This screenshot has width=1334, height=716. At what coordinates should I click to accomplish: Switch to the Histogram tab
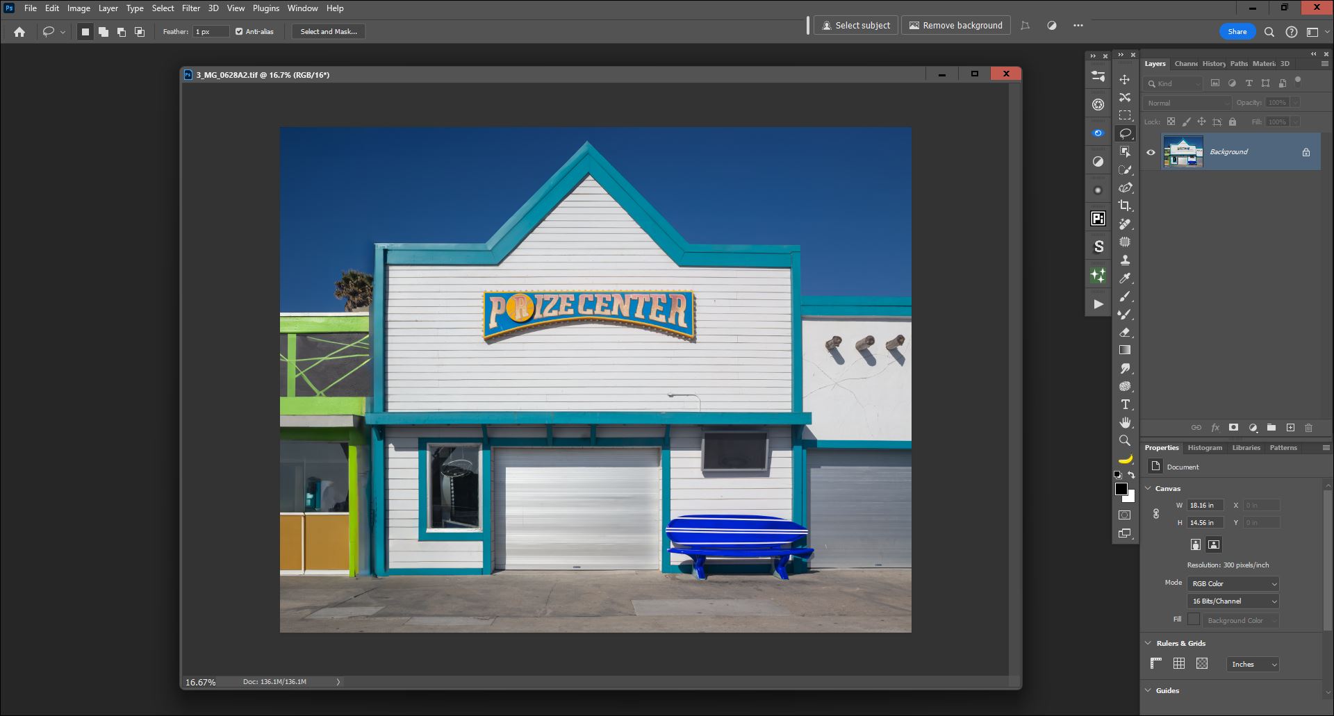tap(1204, 448)
